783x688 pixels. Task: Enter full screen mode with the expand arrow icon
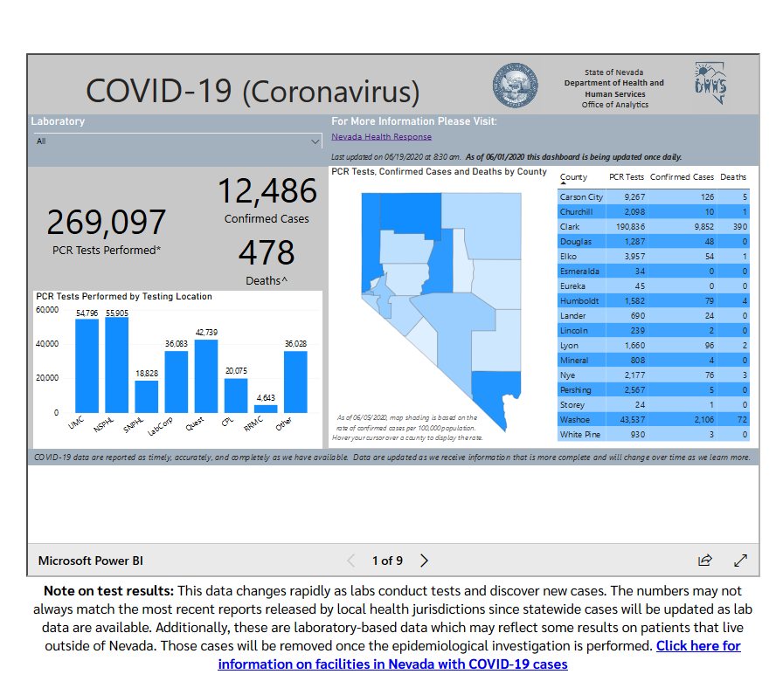740,561
